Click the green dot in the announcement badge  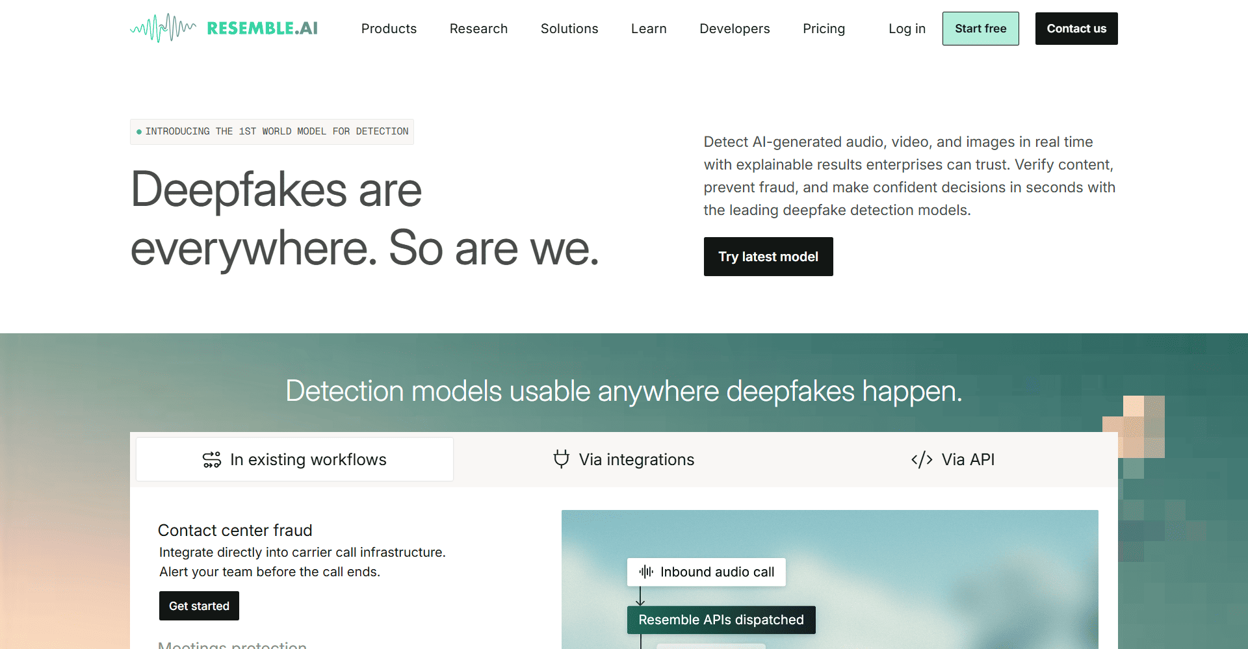(x=139, y=132)
